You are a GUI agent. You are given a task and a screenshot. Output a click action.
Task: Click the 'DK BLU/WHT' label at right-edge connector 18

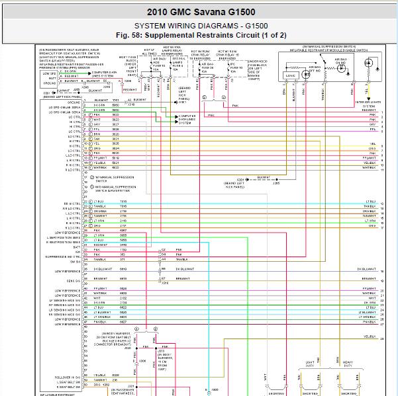point(366,269)
